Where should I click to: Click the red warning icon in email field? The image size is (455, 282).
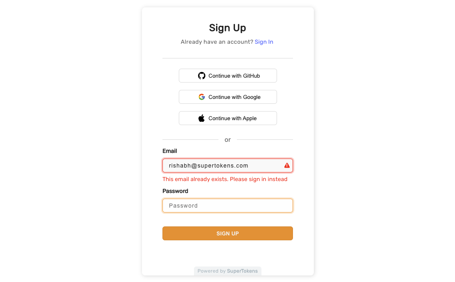pos(287,166)
